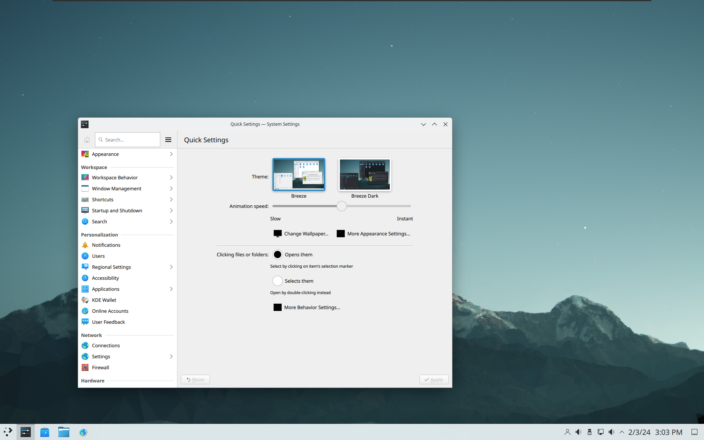The image size is (704, 440).
Task: Open the User Feedback entry
Action: coord(128,322)
